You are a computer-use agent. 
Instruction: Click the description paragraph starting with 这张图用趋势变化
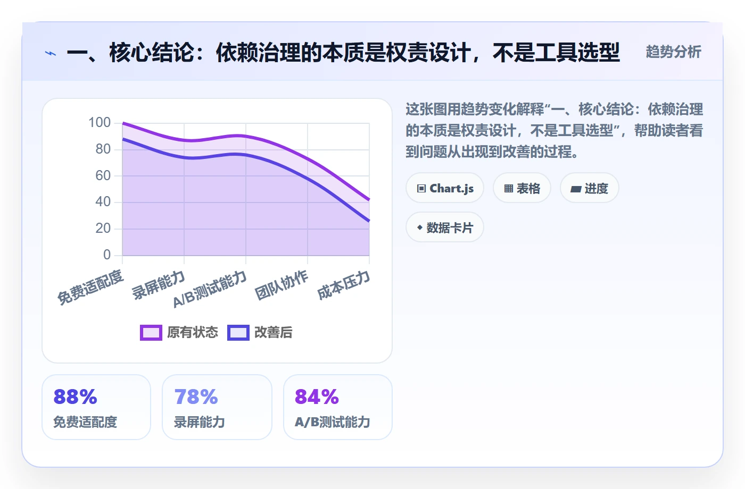554,131
